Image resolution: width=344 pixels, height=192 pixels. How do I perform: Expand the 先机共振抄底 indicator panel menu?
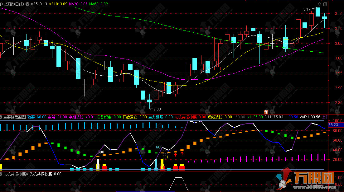coord(2,174)
